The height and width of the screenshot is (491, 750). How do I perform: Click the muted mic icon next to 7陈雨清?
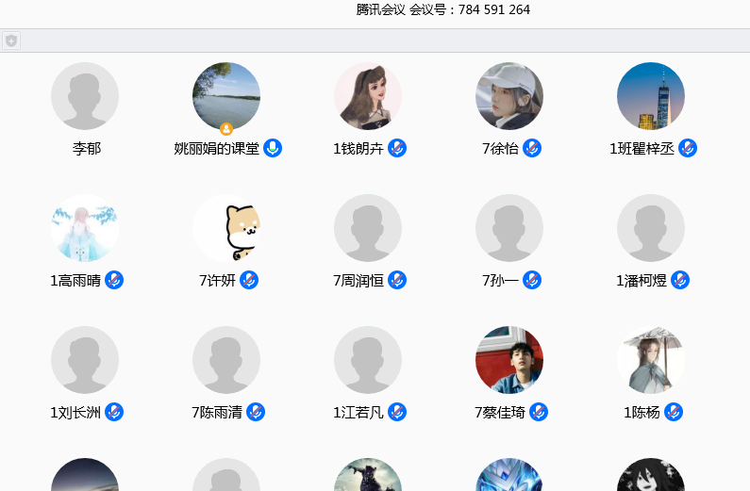[256, 412]
